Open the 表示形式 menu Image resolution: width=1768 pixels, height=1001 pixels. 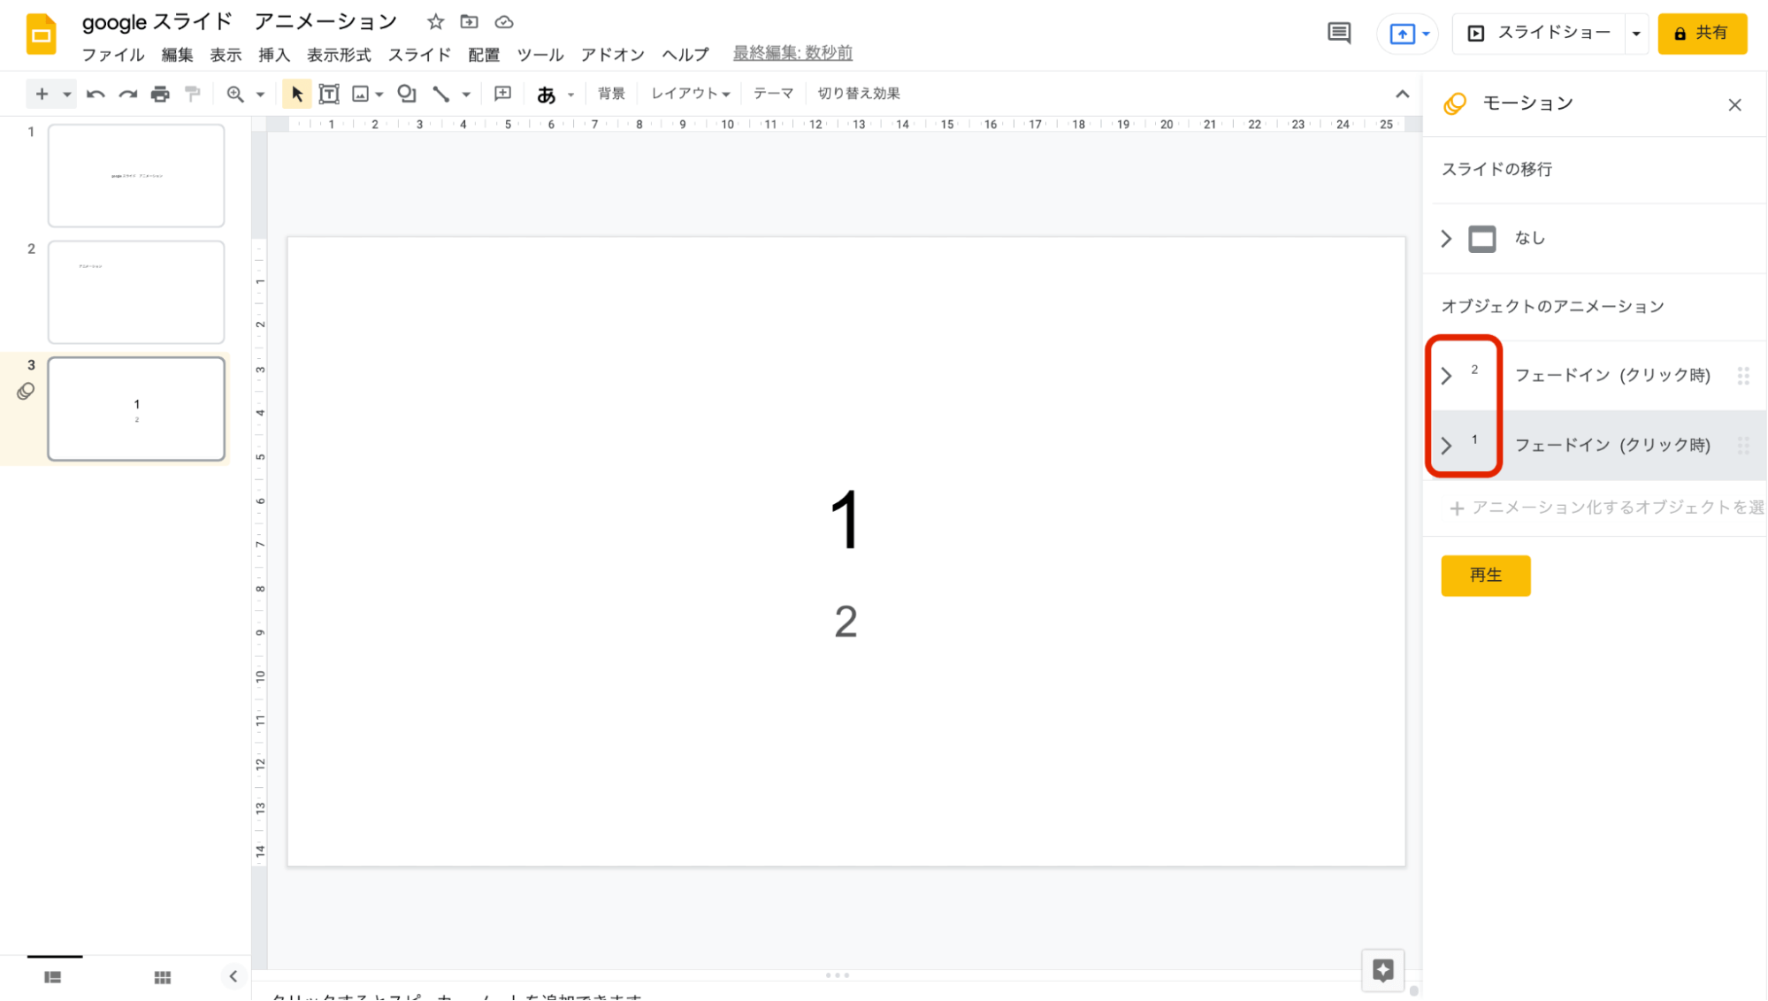tap(339, 55)
